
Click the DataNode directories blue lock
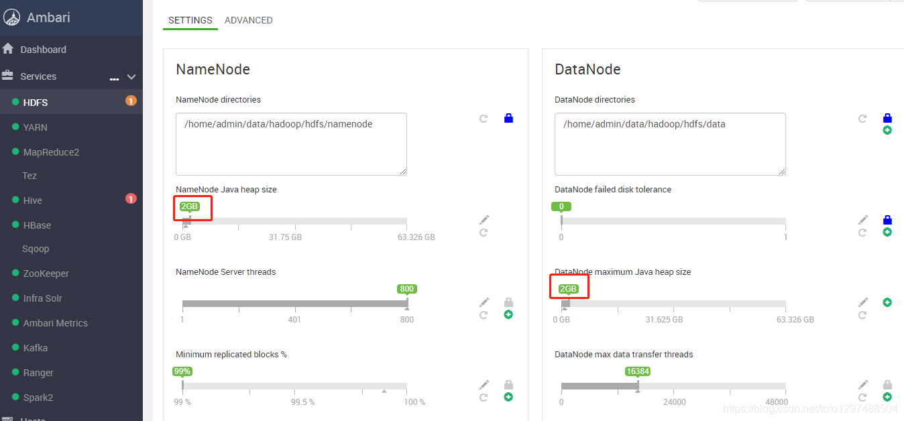(887, 118)
